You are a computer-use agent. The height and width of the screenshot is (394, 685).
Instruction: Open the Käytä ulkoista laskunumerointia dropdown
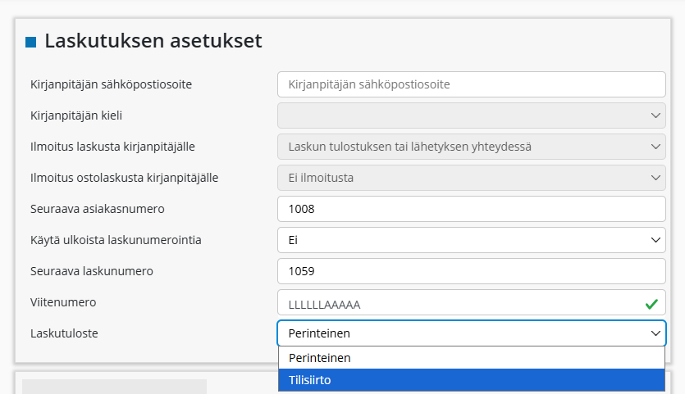[x=471, y=240]
